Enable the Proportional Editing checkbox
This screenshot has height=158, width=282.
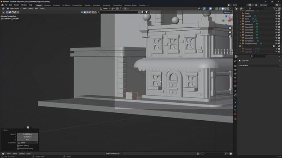click(x=18, y=149)
